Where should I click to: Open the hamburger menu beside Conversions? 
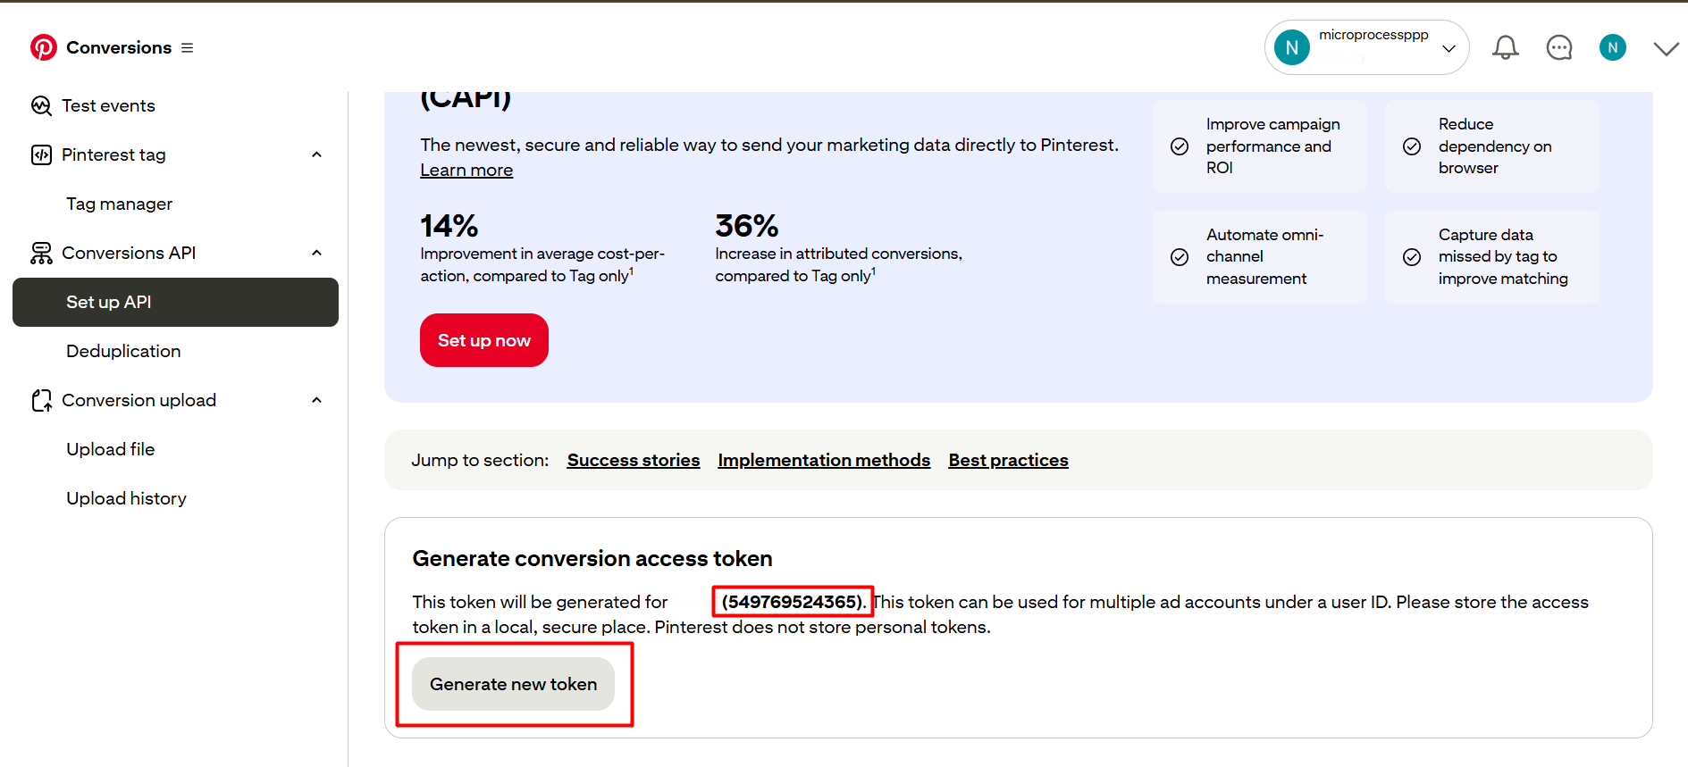tap(188, 47)
